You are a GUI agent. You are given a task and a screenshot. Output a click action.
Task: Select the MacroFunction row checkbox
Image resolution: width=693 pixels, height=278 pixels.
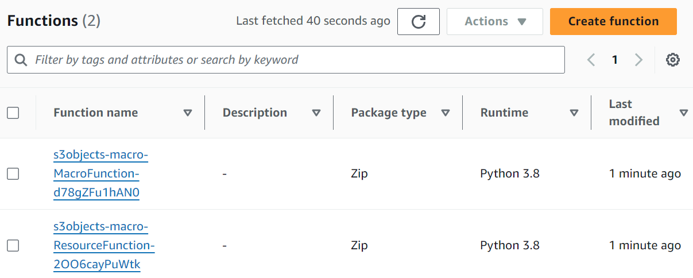point(13,173)
